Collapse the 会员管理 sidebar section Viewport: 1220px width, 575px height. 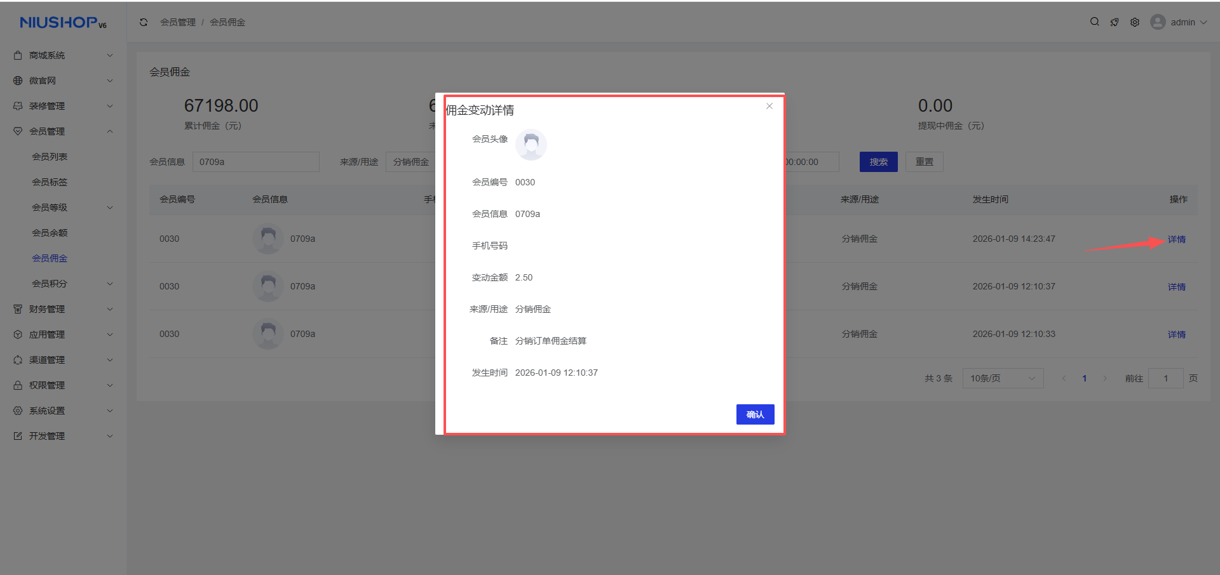click(x=63, y=131)
